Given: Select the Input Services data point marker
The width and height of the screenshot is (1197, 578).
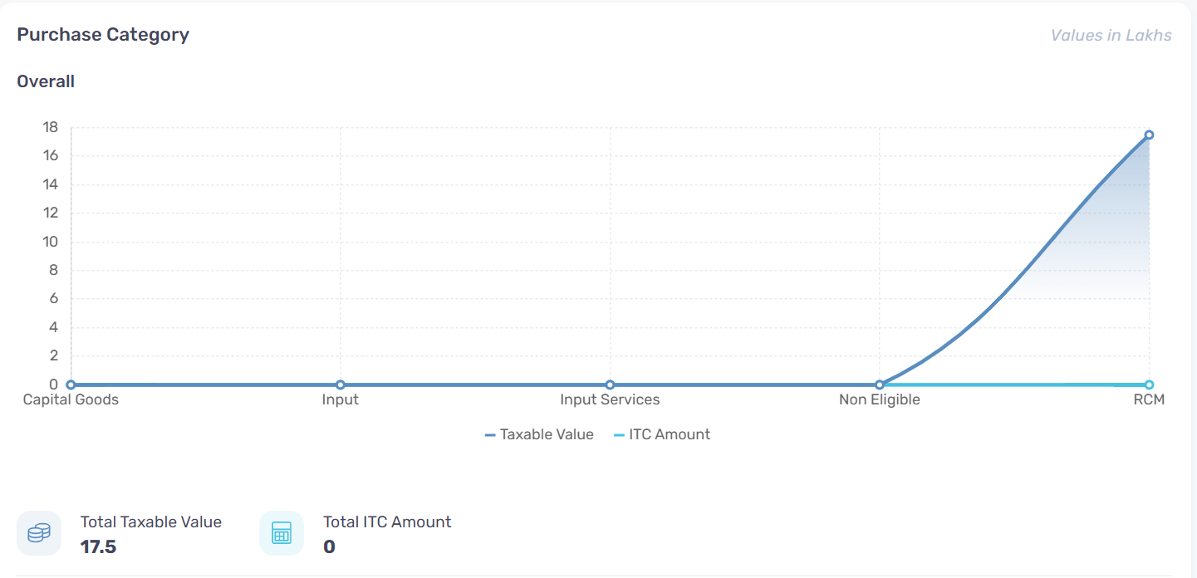Looking at the screenshot, I should coord(610,385).
